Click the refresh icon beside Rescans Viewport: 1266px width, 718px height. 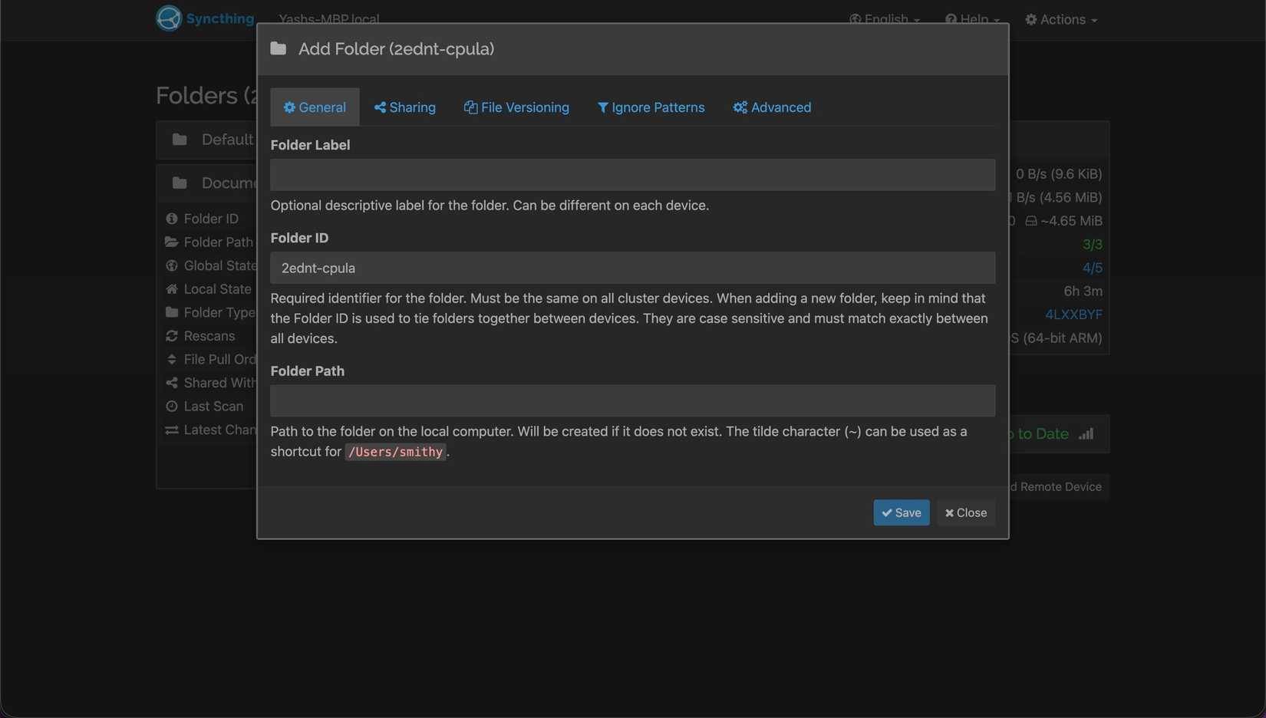[170, 335]
